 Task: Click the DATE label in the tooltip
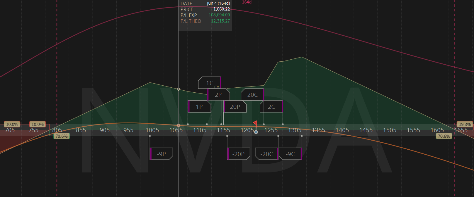tap(186, 4)
